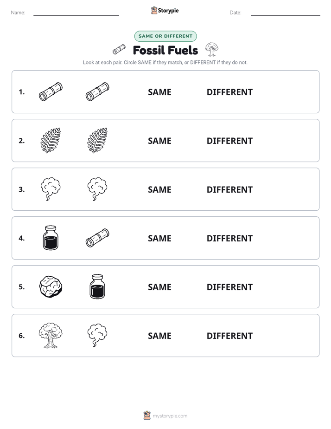Click the oil bottle picture in row 4
This screenshot has width=331, height=429.
(51, 238)
